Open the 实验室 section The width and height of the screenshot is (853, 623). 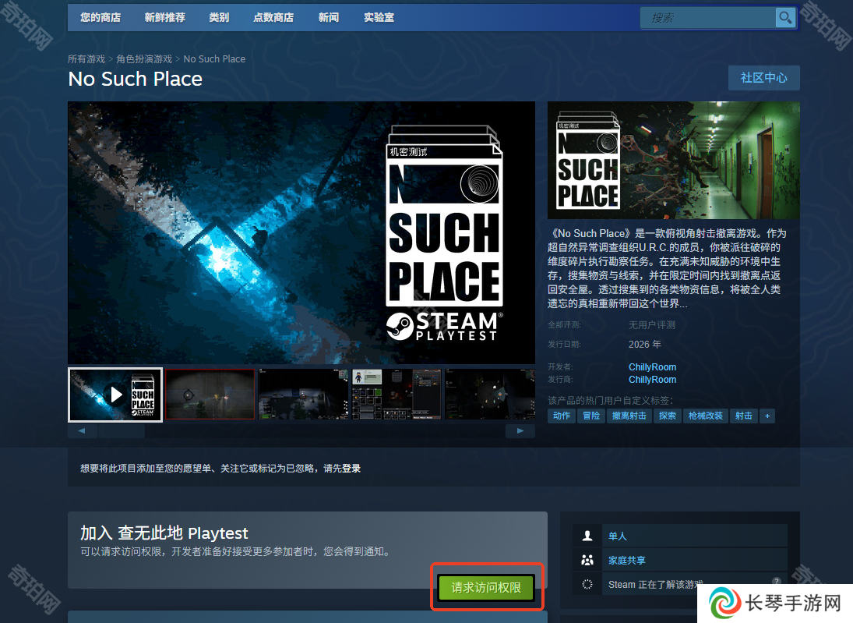379,17
